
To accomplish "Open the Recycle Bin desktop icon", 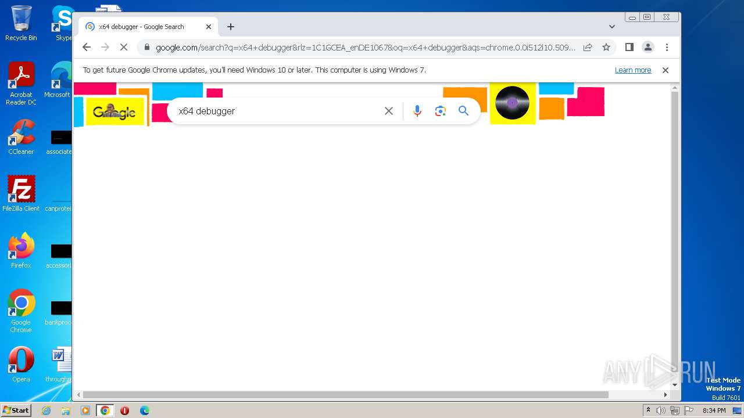I will tap(21, 24).
